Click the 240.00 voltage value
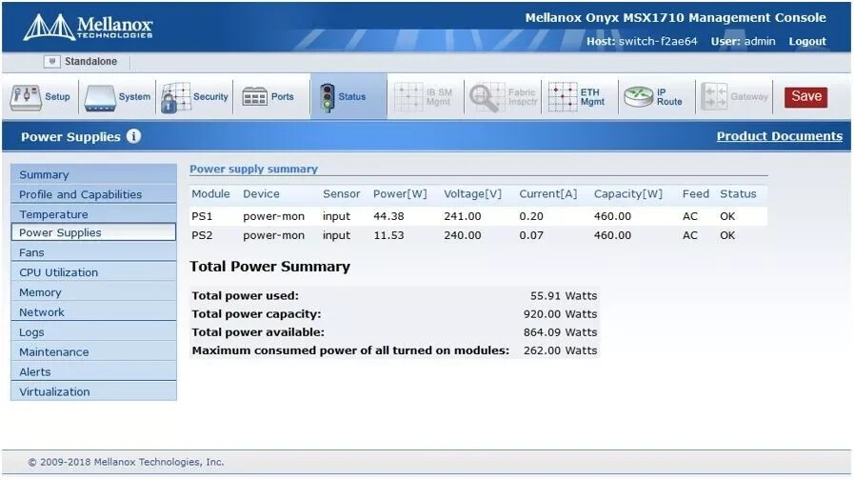The height and width of the screenshot is (480, 855). click(x=463, y=235)
